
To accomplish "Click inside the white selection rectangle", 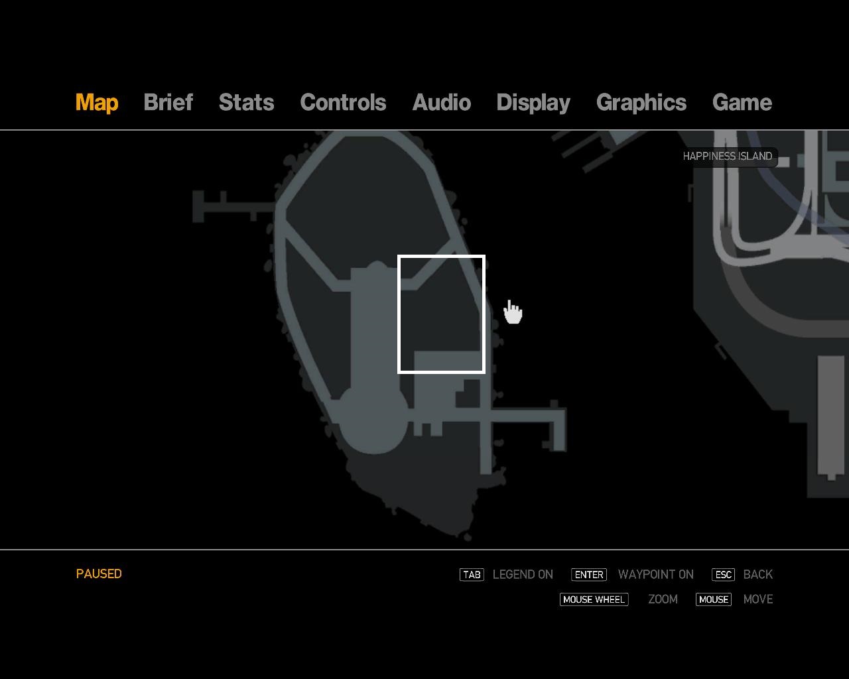I will click(x=441, y=314).
